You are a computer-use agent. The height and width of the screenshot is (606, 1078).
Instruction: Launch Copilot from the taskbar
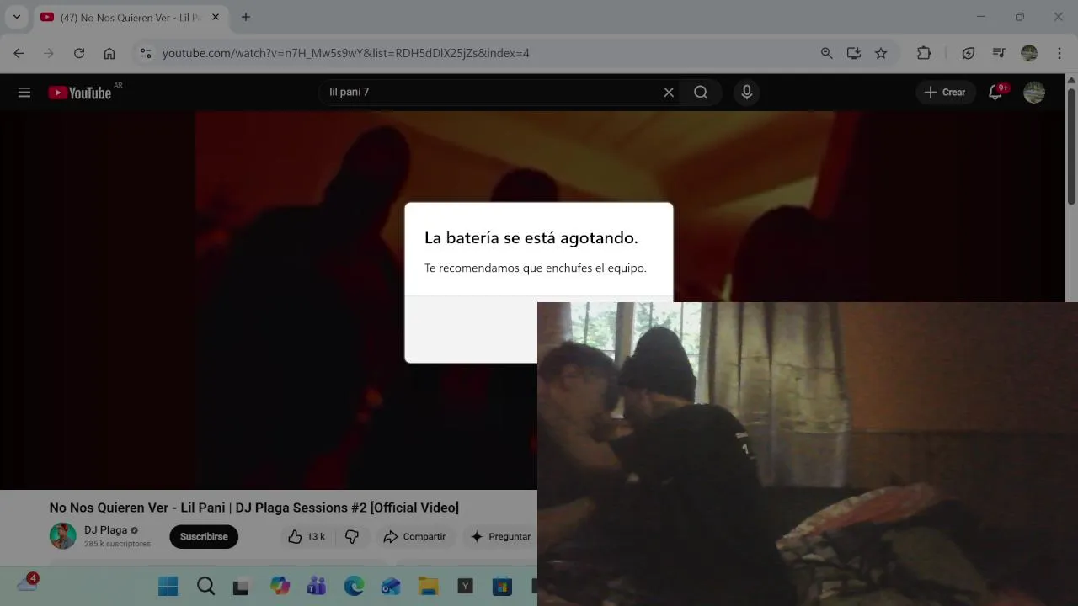click(x=280, y=587)
